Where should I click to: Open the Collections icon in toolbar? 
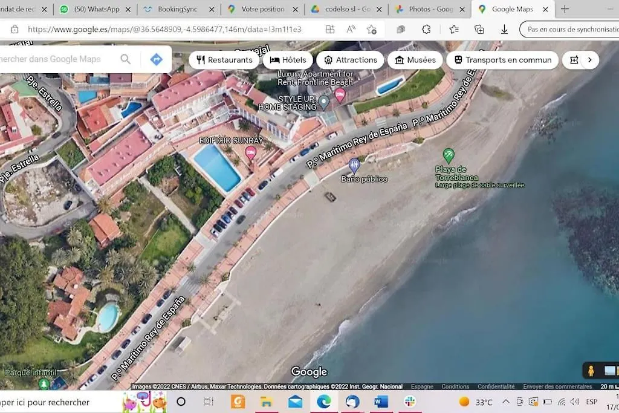(x=479, y=29)
